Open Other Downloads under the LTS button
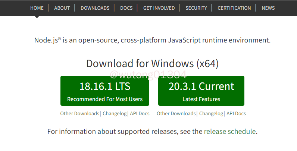 (x=79, y=114)
